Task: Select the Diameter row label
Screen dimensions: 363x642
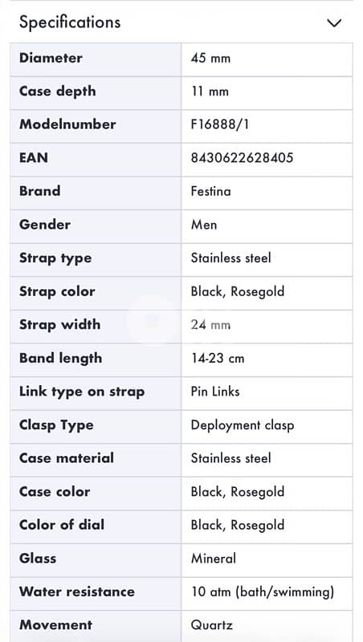Action: [x=51, y=58]
